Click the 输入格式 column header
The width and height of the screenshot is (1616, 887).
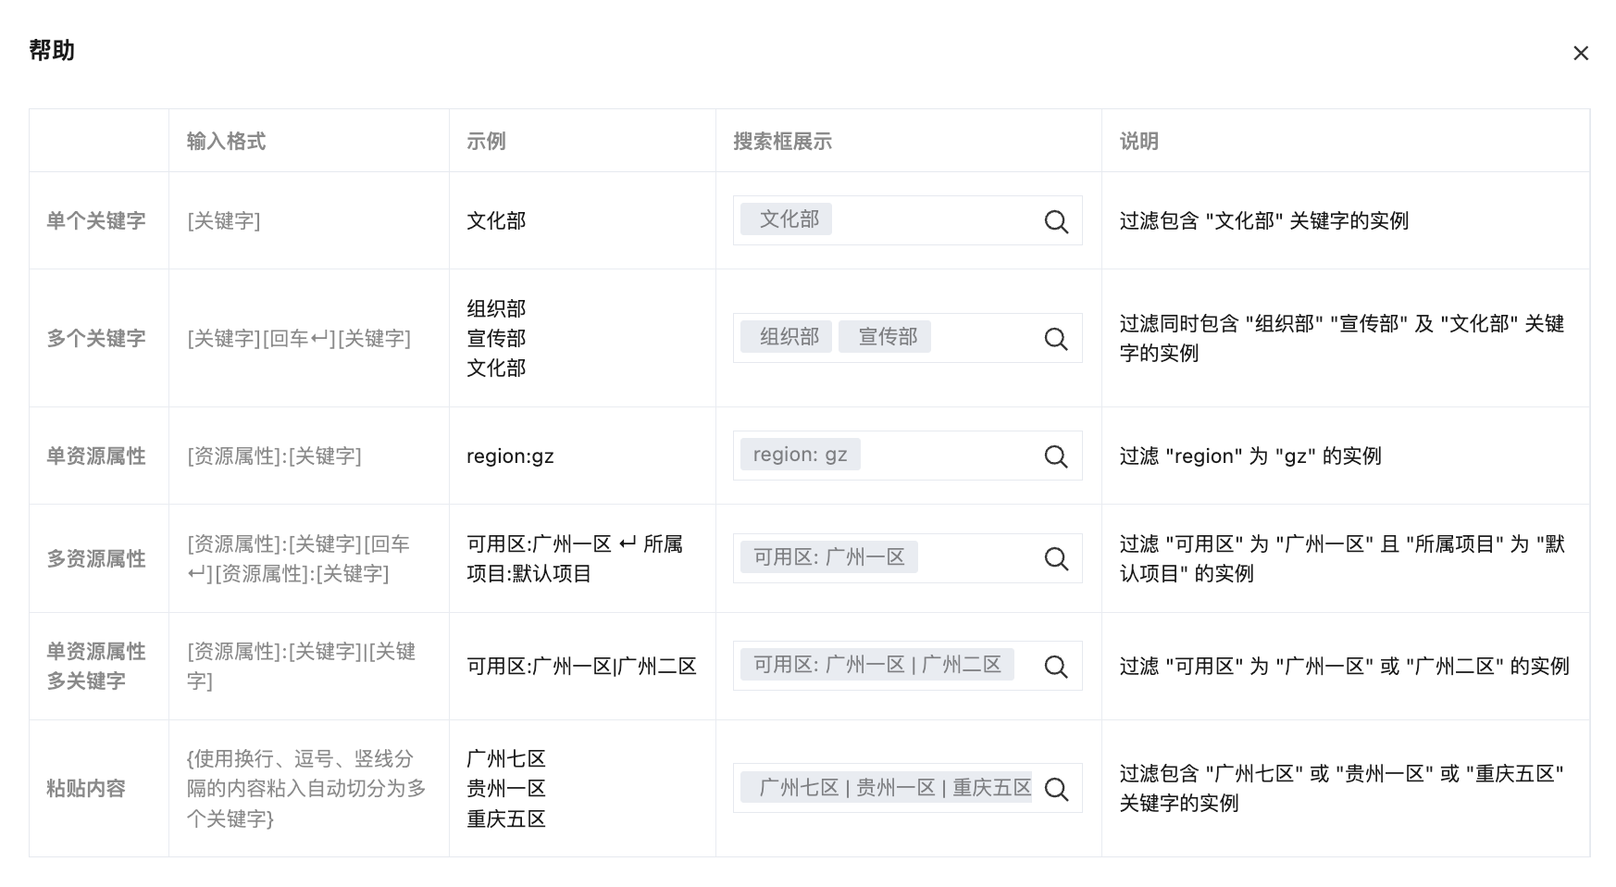(226, 141)
